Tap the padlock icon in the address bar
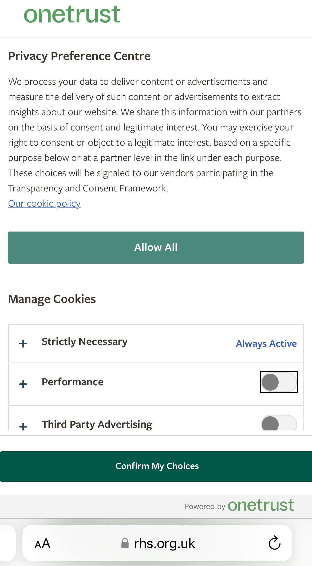This screenshot has height=566, width=312. pos(125,543)
